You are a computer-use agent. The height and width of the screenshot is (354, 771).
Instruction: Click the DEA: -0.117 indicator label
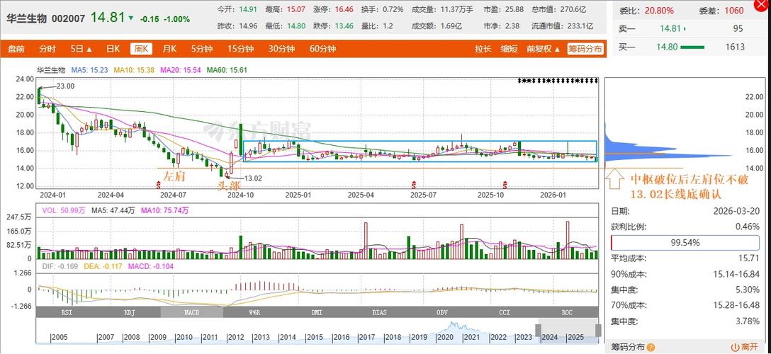click(x=102, y=266)
